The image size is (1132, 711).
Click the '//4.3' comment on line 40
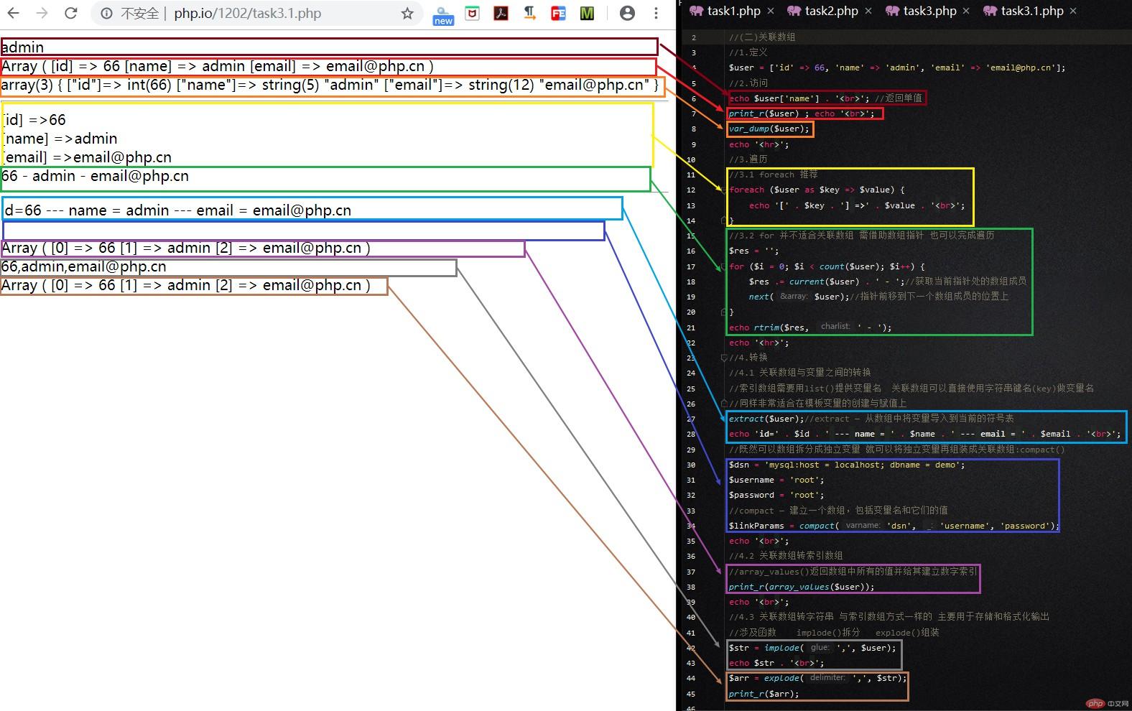889,617
